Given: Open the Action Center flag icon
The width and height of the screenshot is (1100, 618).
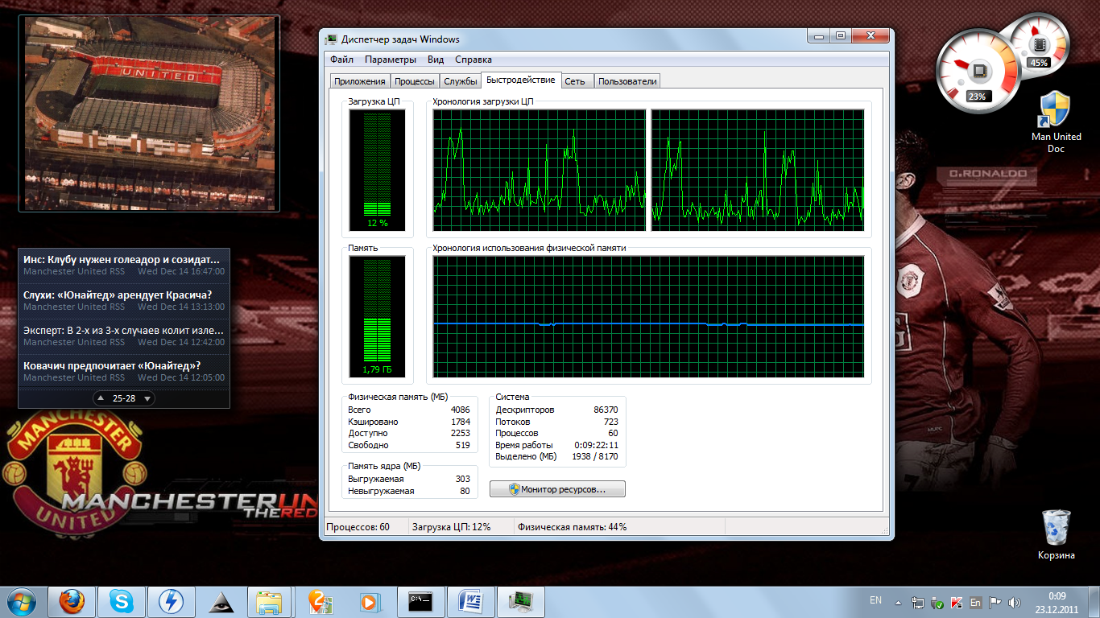Looking at the screenshot, I should tap(995, 602).
